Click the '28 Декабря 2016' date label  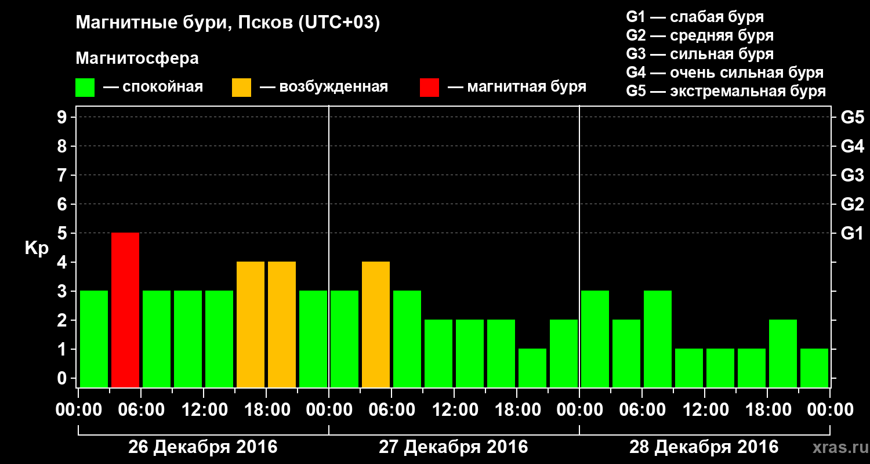coord(704,447)
